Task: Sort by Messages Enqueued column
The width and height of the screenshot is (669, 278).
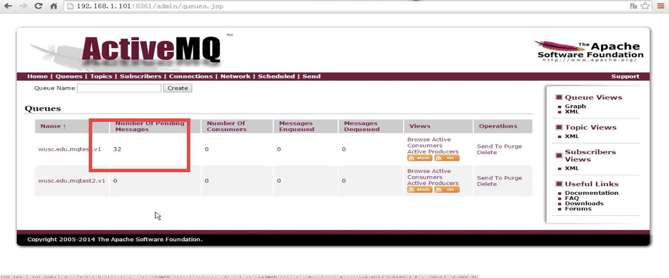Action: click(x=297, y=126)
